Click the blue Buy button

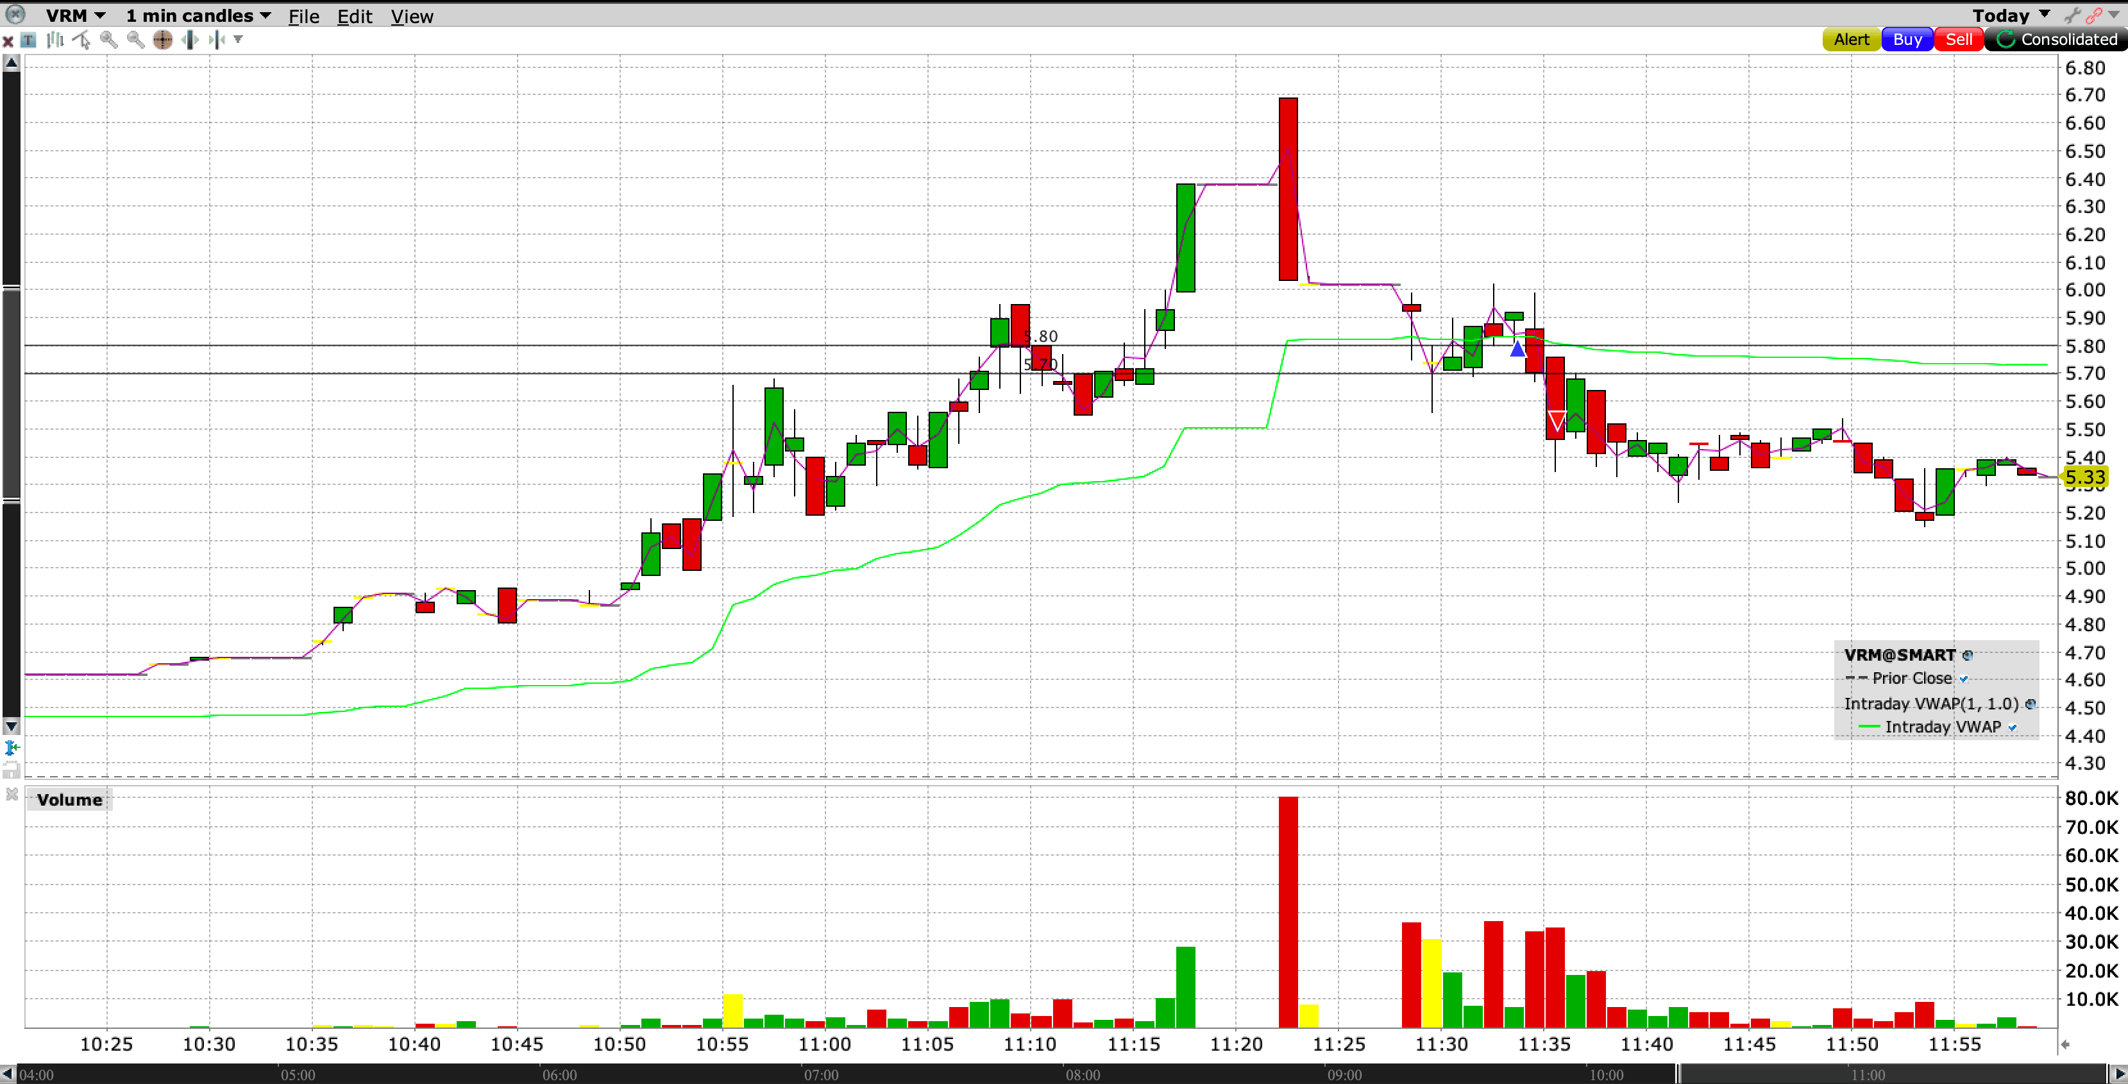(x=1907, y=40)
